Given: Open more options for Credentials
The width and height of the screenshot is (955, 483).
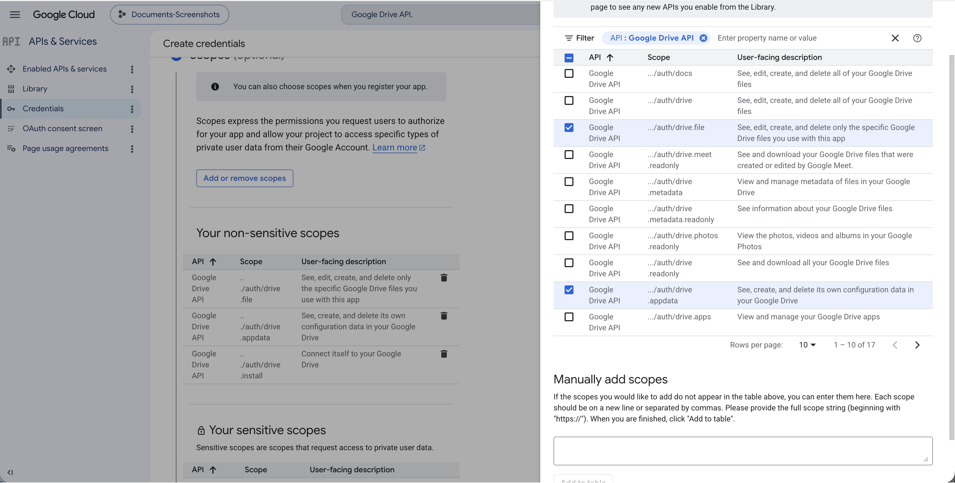Looking at the screenshot, I should click(132, 109).
